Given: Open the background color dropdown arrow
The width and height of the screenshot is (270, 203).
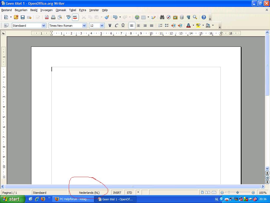Looking at the screenshot, I should pyautogui.click(x=213, y=26).
